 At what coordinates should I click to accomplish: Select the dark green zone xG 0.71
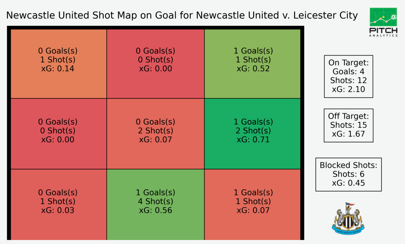[x=252, y=134]
